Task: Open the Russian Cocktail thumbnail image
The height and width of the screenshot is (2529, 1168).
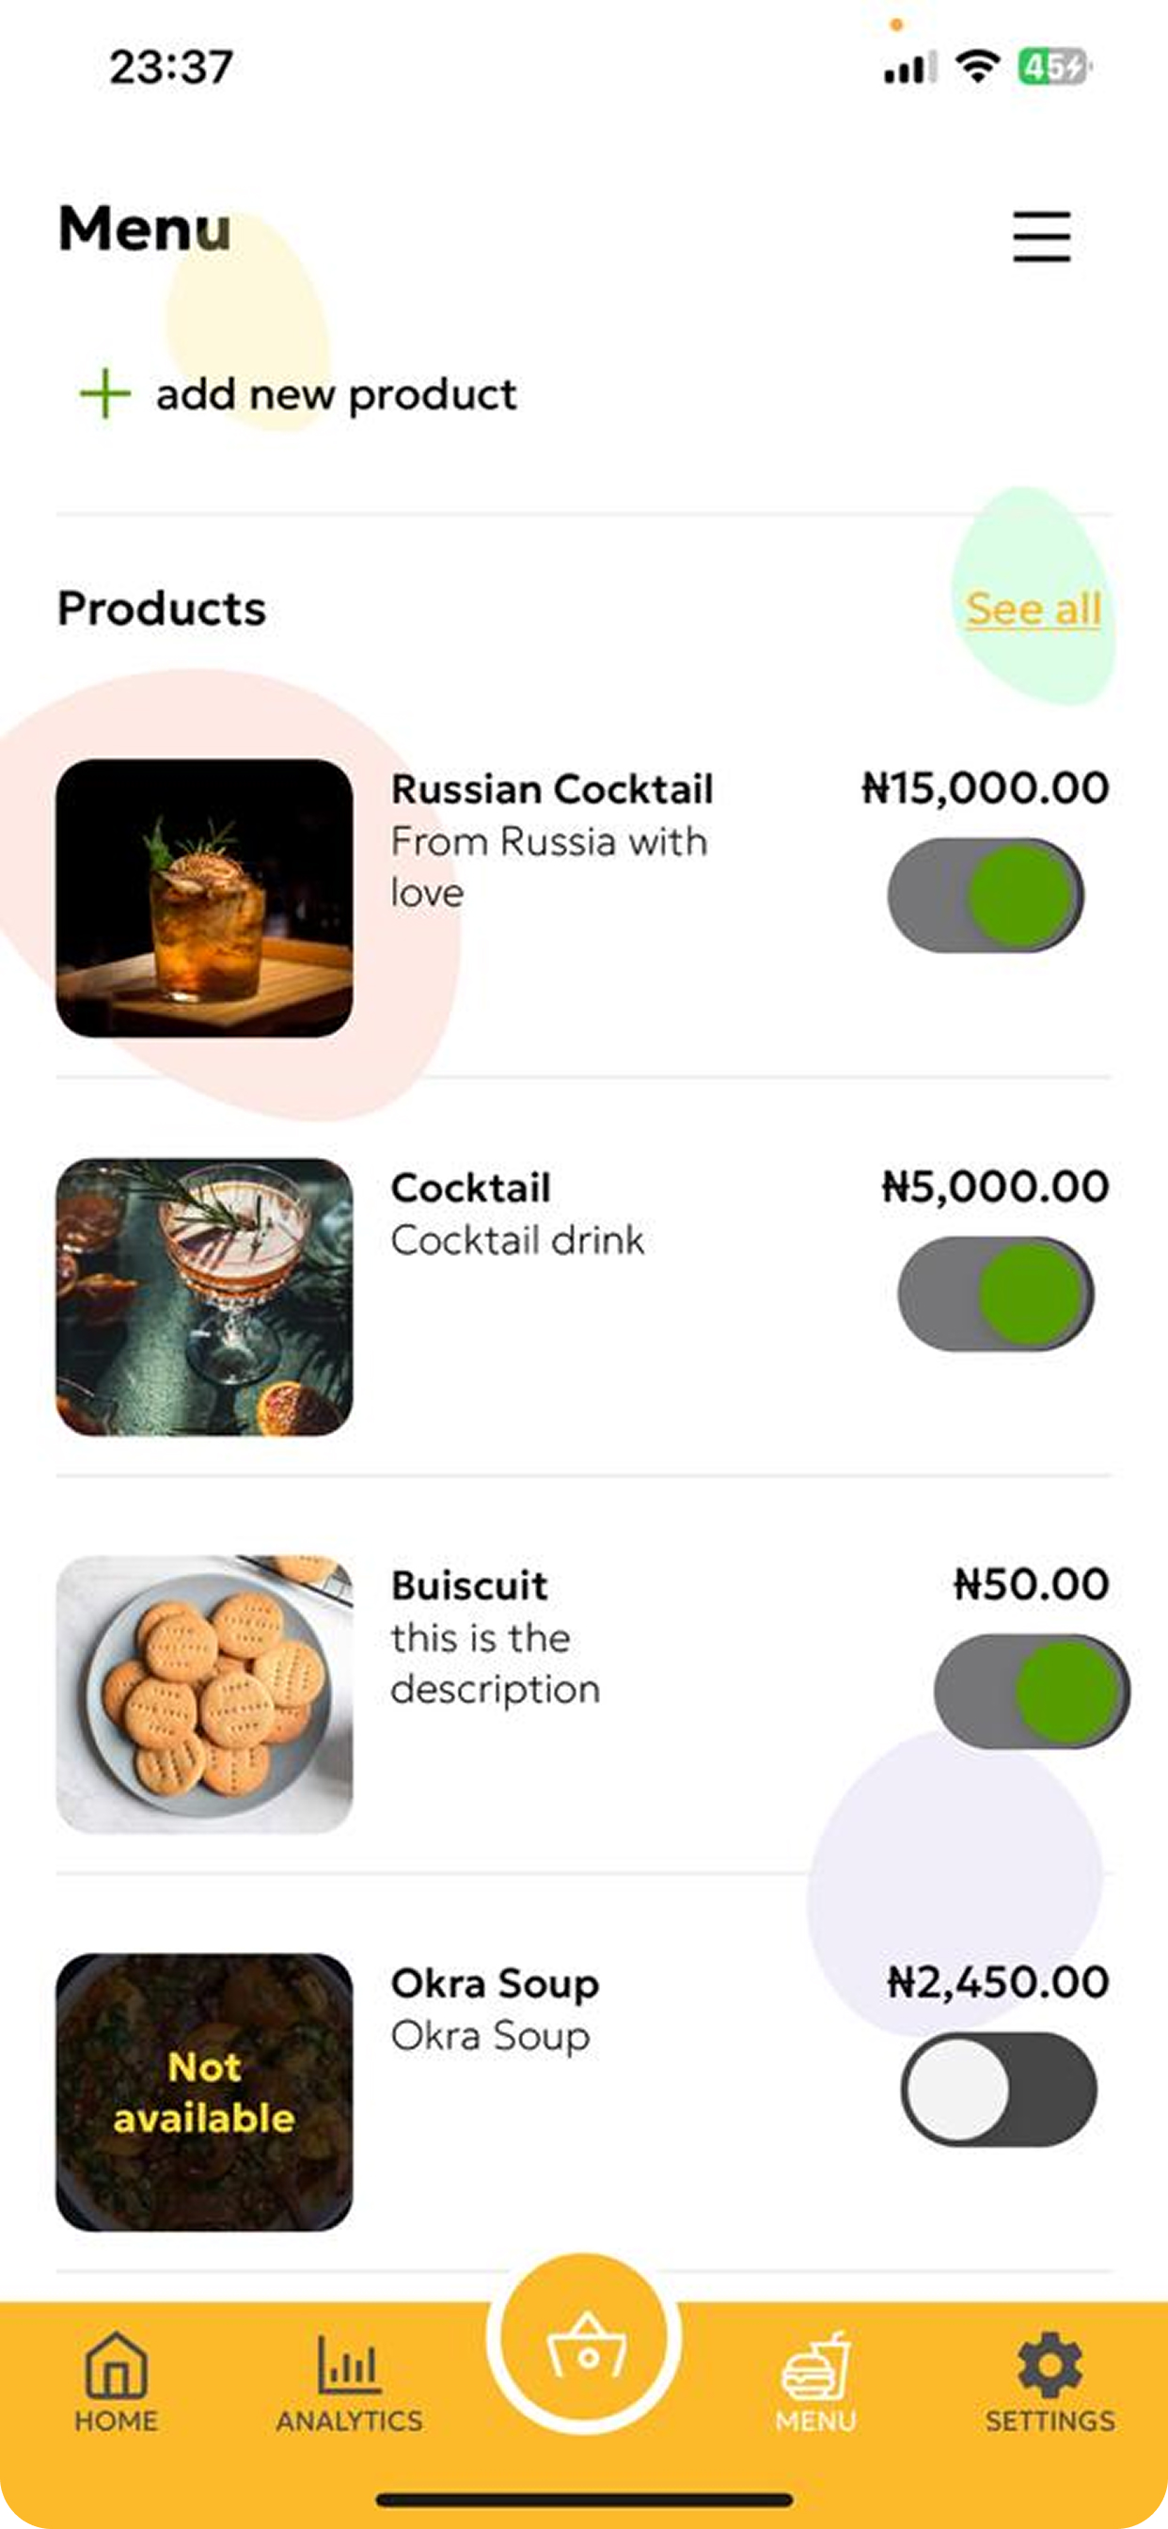Action: 204,898
